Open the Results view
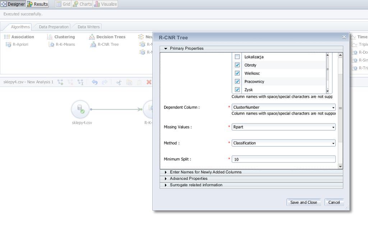The image size is (368, 227). point(37,4)
